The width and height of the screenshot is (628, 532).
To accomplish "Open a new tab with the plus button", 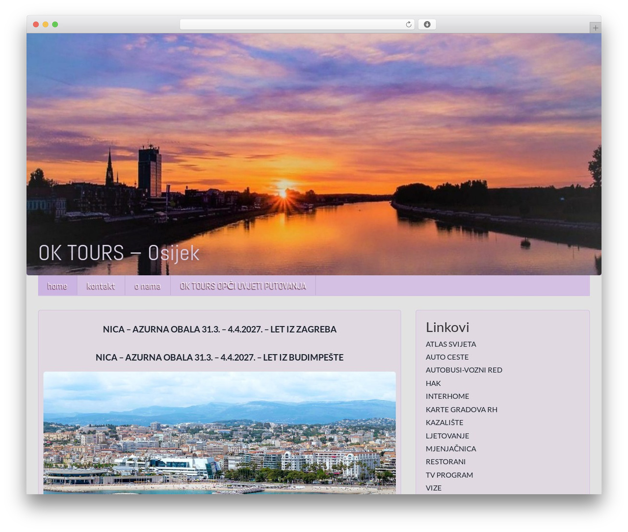I will (595, 27).
